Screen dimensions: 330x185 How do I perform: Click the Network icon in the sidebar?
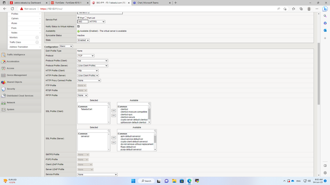4,103
